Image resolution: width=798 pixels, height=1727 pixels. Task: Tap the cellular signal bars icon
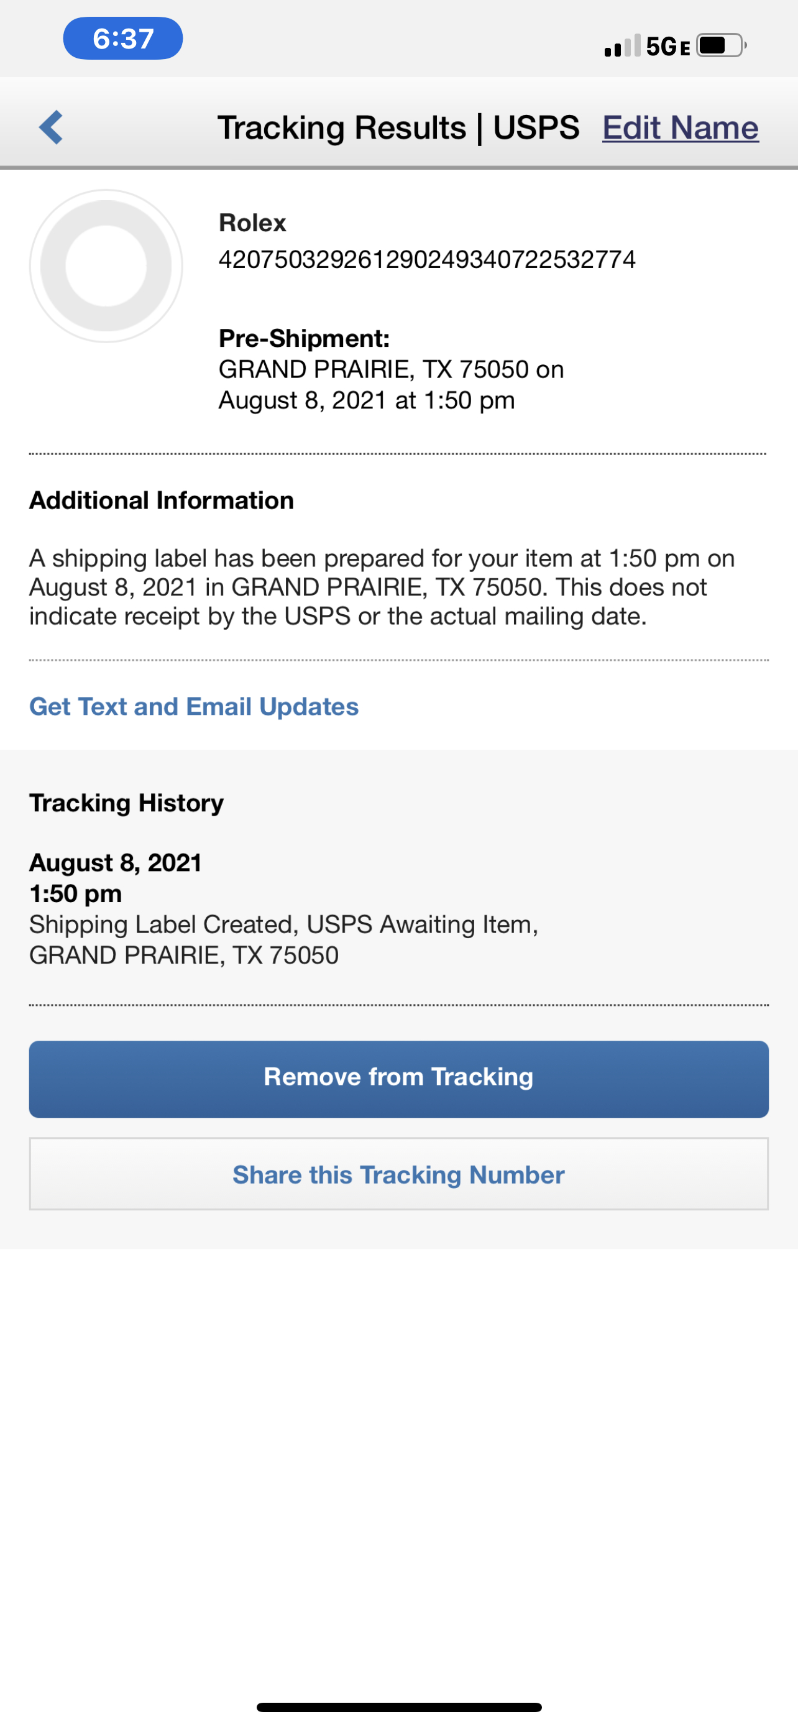(x=623, y=45)
